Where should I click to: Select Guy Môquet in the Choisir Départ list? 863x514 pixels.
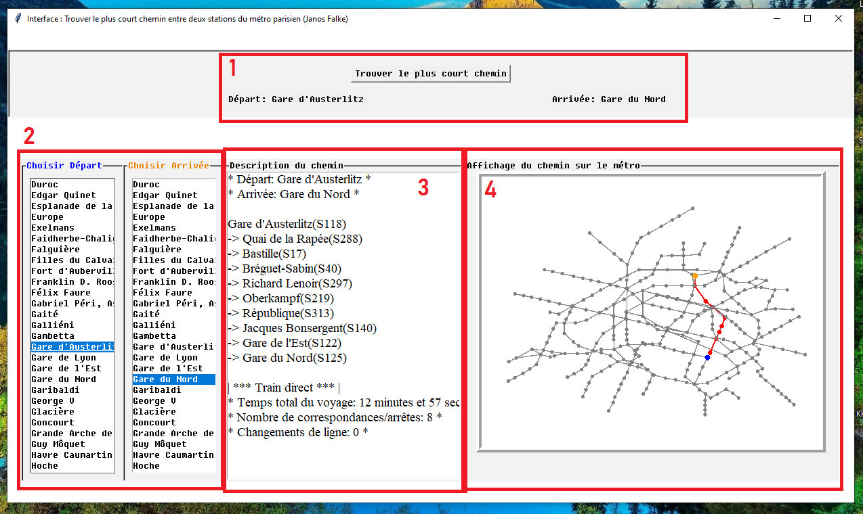point(72,444)
